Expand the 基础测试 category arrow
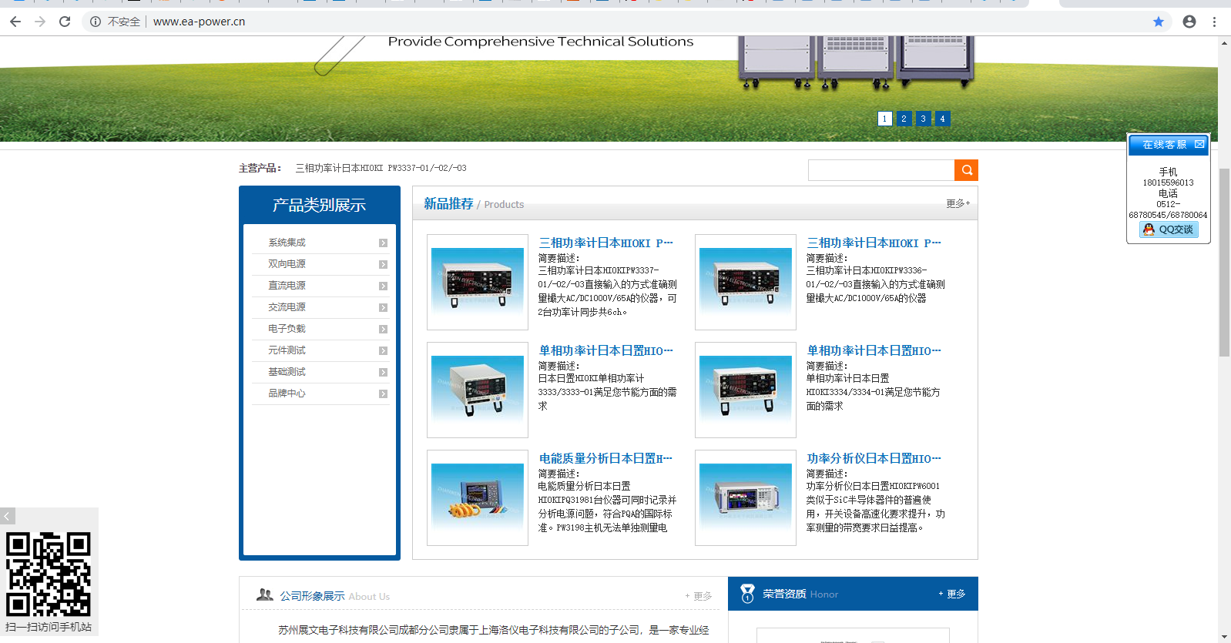 [x=383, y=373]
